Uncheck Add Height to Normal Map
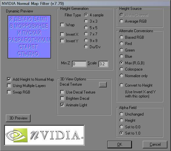 pos(9,79)
